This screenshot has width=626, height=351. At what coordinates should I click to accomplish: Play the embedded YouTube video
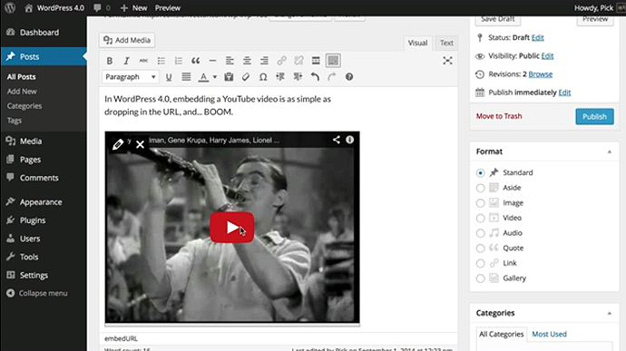pyautogui.click(x=232, y=228)
